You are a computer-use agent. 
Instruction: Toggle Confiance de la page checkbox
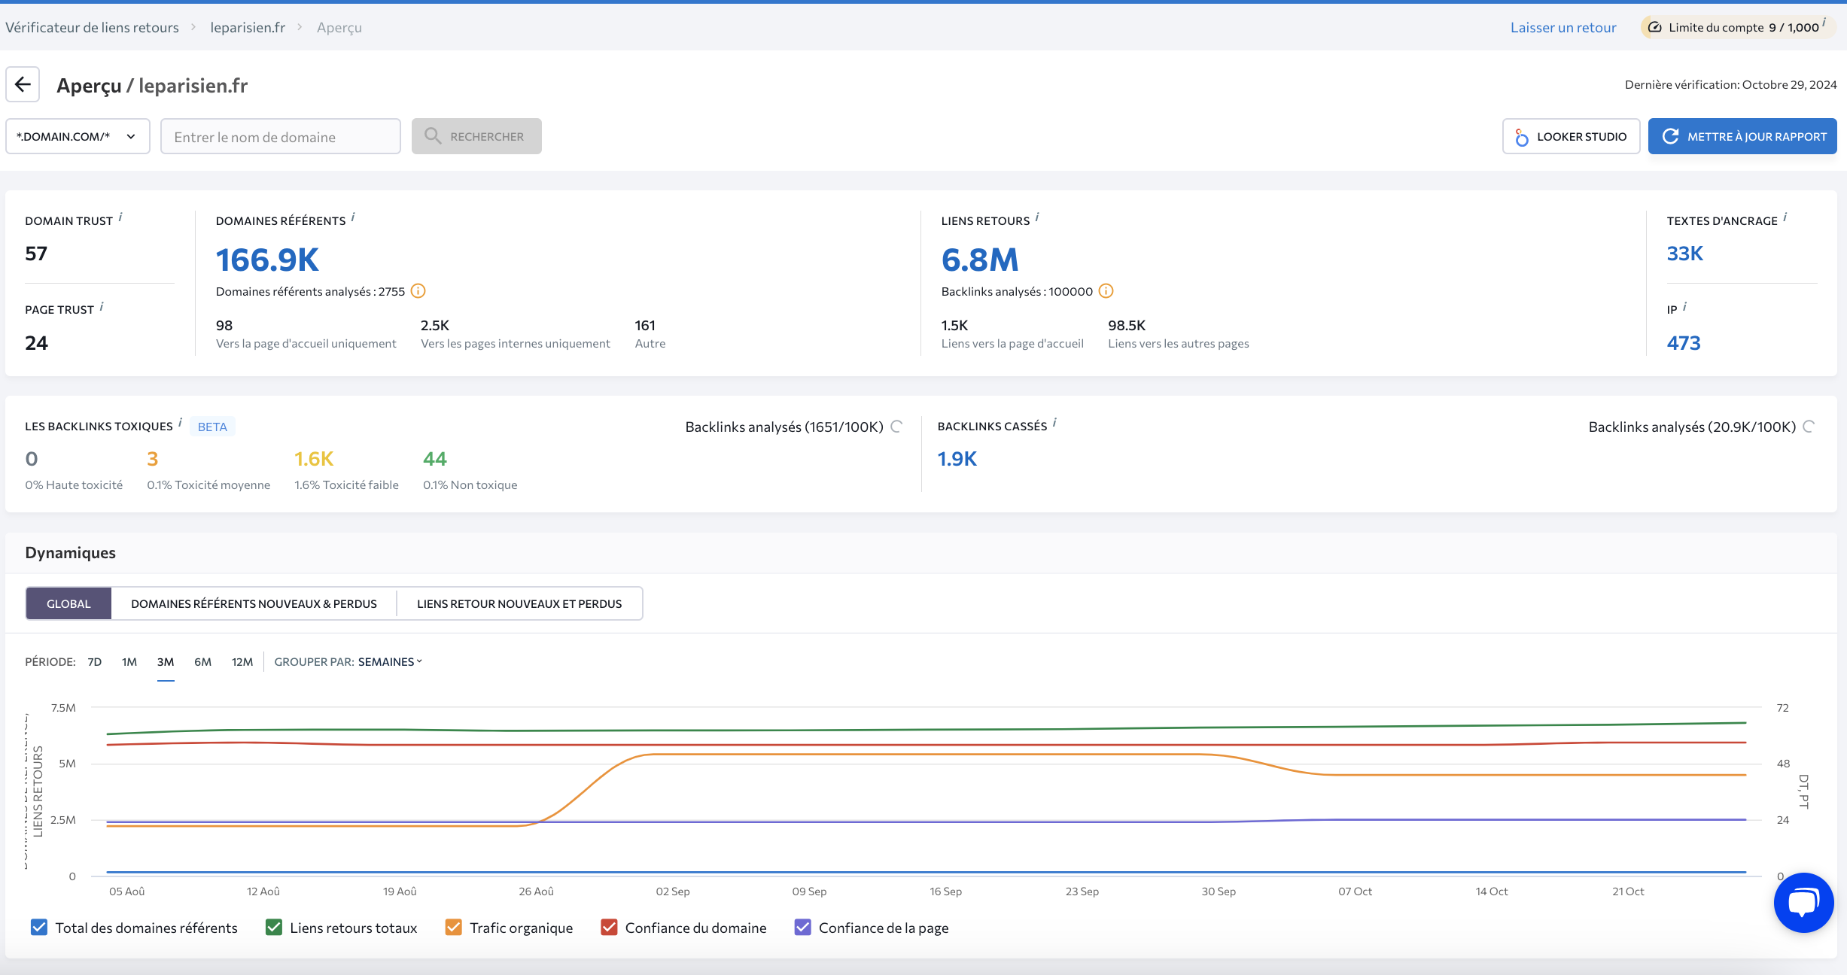[x=802, y=927]
